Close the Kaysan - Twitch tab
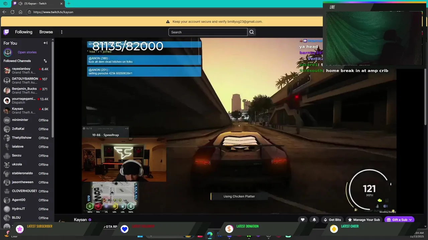The height and width of the screenshot is (240, 428). [x=61, y=3]
